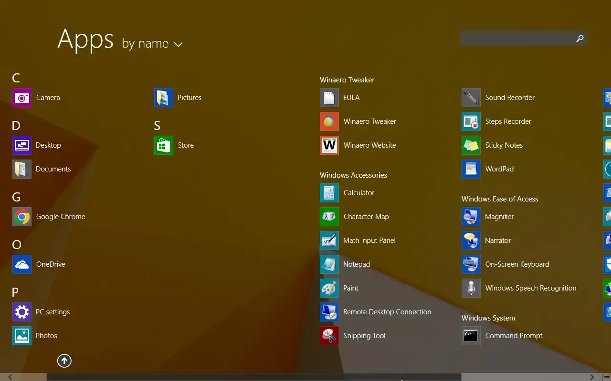
Task: Launch Winaero Tweaker icon
Action: (329, 121)
